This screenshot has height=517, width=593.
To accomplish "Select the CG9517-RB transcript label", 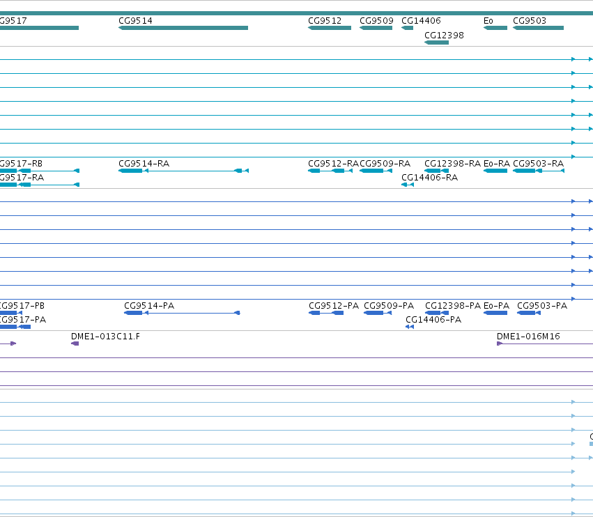I will pos(21,163).
